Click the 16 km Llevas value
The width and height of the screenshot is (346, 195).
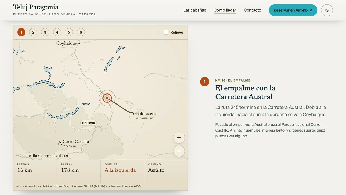[x=25, y=170]
